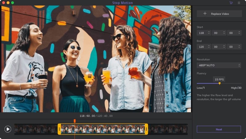Adjust the End 120 value stepper
The image size is (246, 139).
pos(209,47)
